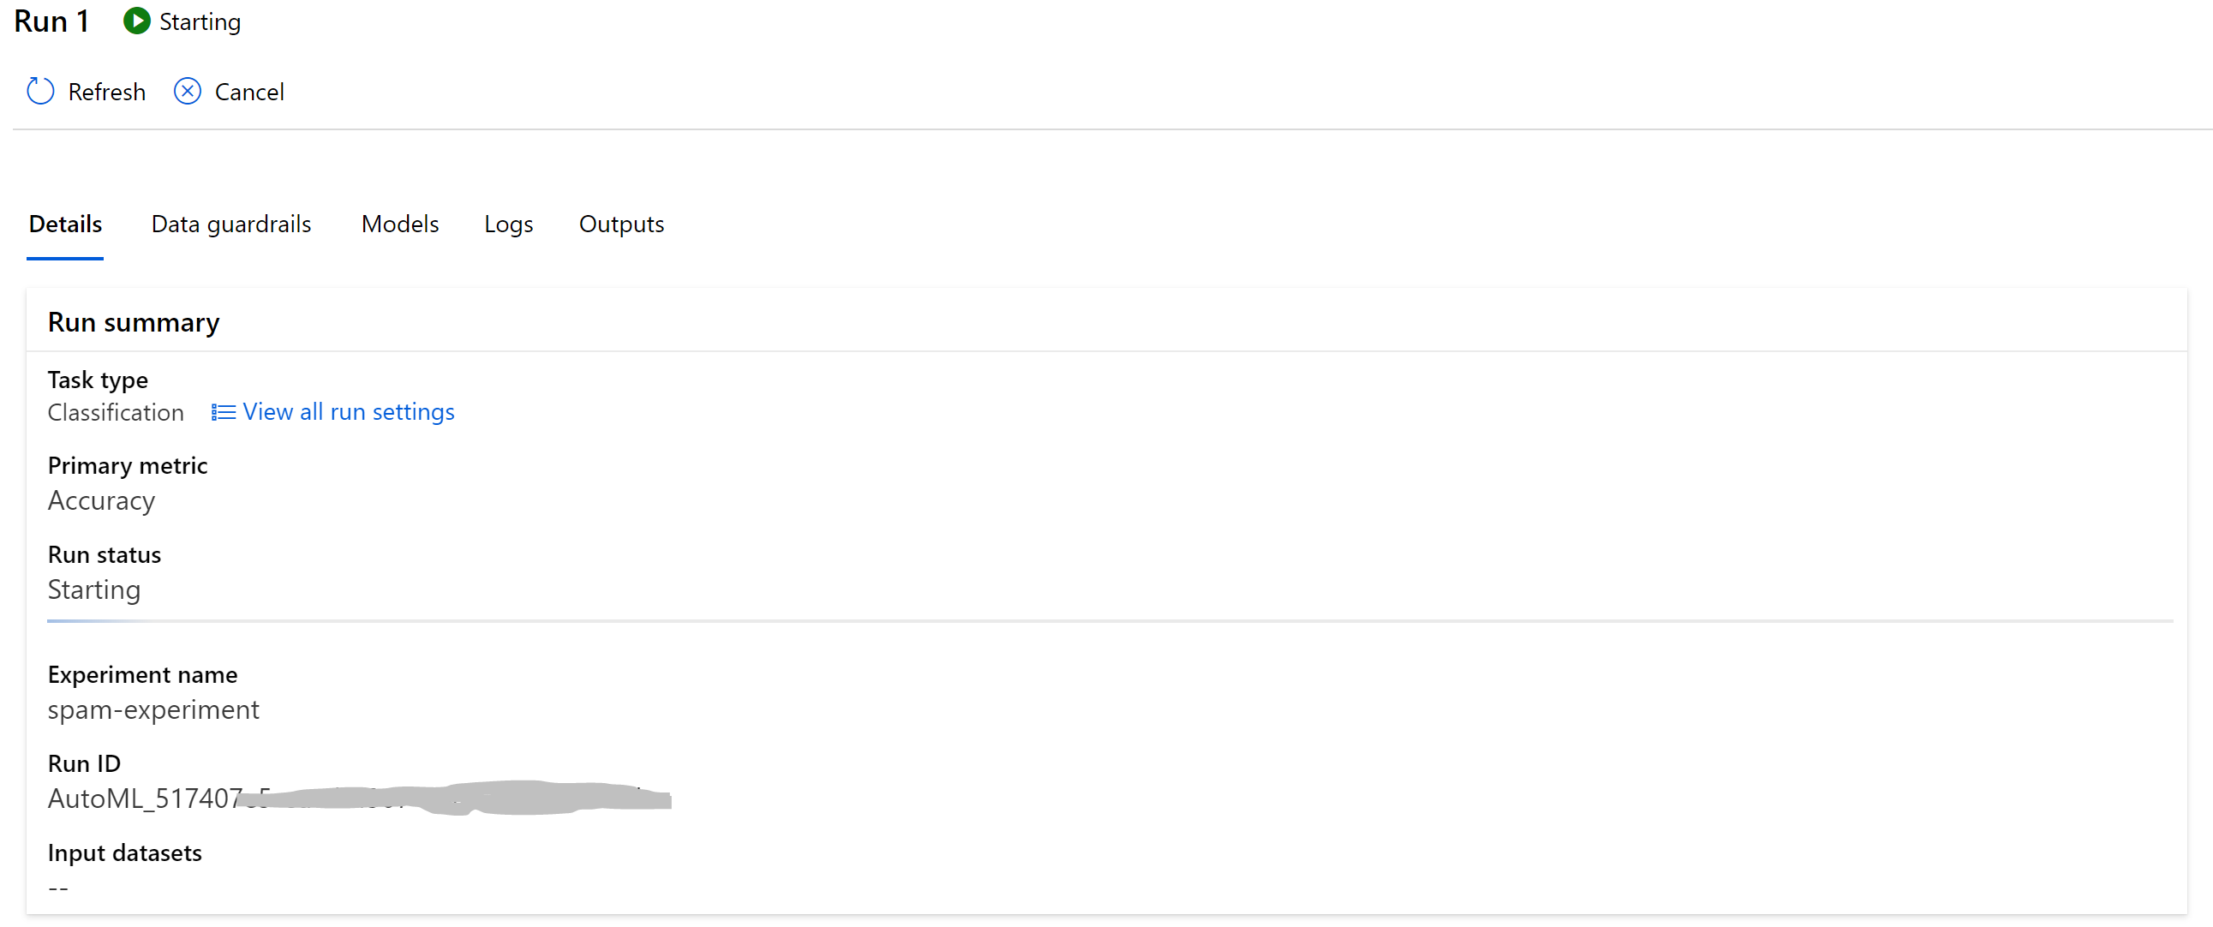
Task: Click the list icon beside View all run settings
Action: [x=224, y=412]
